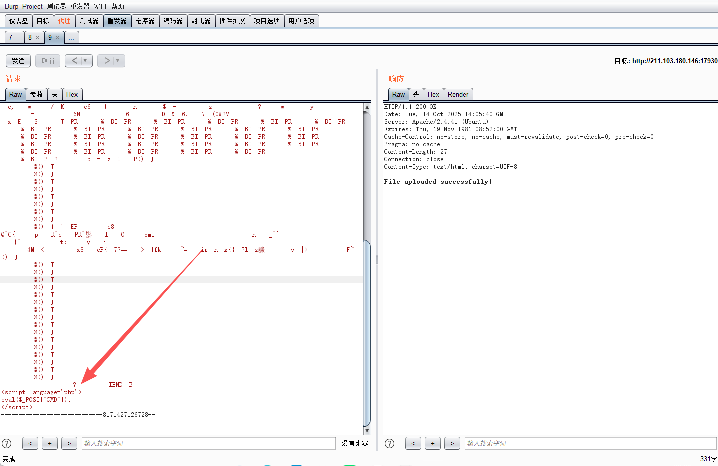Click request search next match button
The height and width of the screenshot is (466, 718).
69,443
